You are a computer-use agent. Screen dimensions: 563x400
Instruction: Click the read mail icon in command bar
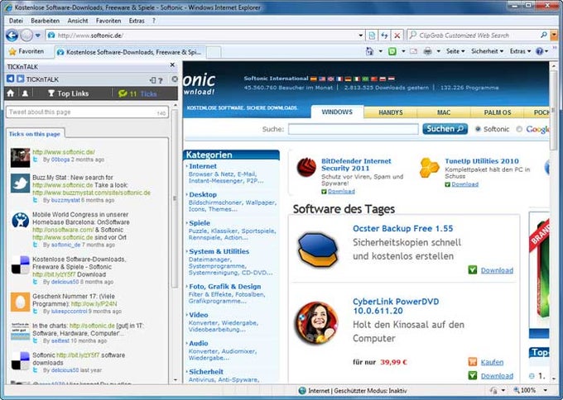414,51
